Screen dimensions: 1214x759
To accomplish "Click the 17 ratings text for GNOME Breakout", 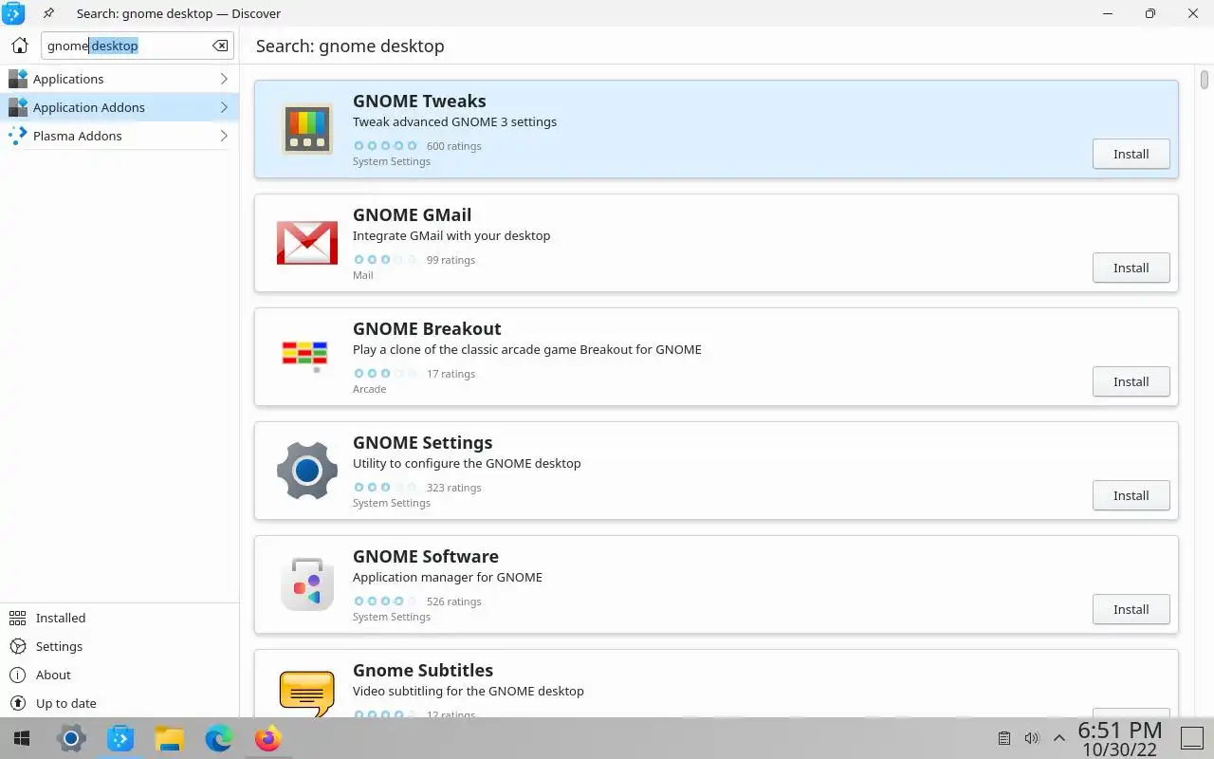I will click(x=451, y=374).
